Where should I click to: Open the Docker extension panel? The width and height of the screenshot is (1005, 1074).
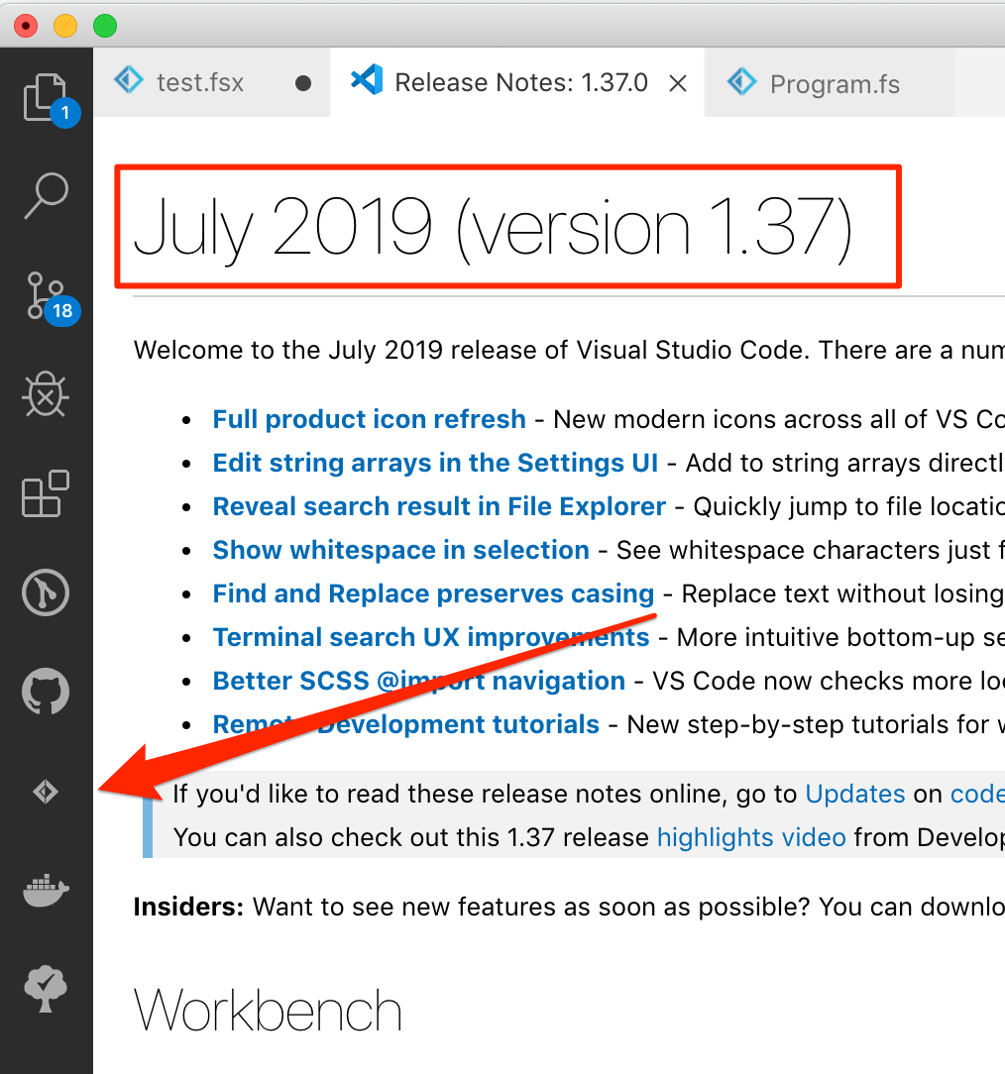tap(46, 890)
